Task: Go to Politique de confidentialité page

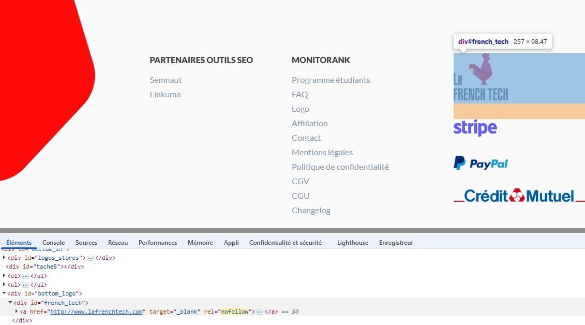Action: click(340, 167)
